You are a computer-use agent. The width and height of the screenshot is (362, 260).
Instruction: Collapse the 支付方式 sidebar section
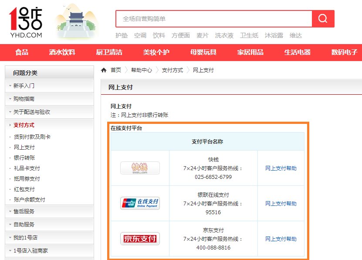point(23,125)
